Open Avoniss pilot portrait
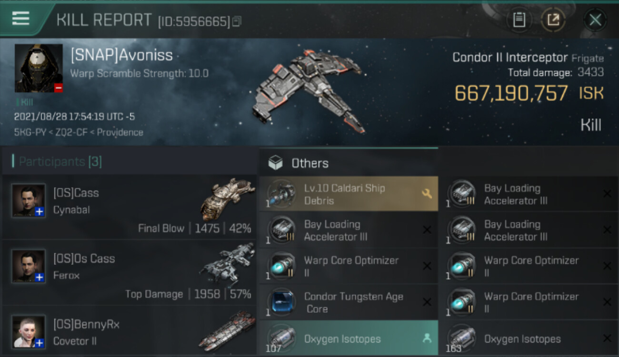Viewport: 619px width, 357px height. pyautogui.click(x=39, y=68)
